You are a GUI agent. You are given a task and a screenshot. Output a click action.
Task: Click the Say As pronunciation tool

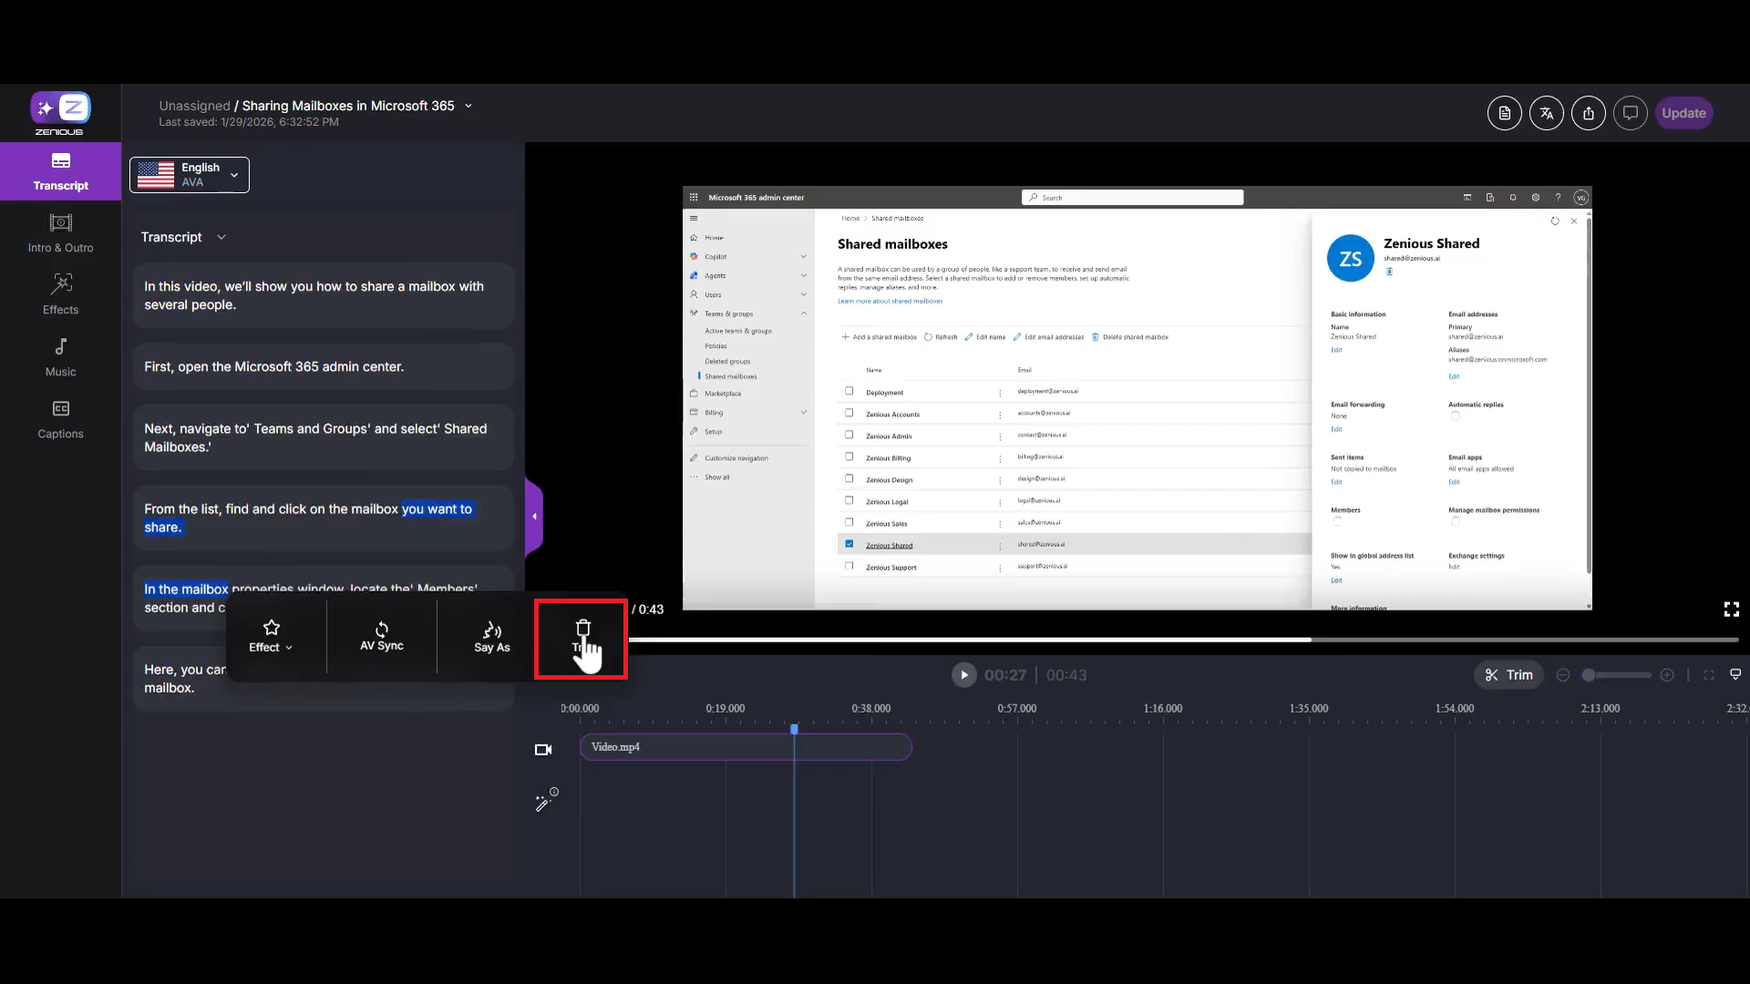coord(491,636)
